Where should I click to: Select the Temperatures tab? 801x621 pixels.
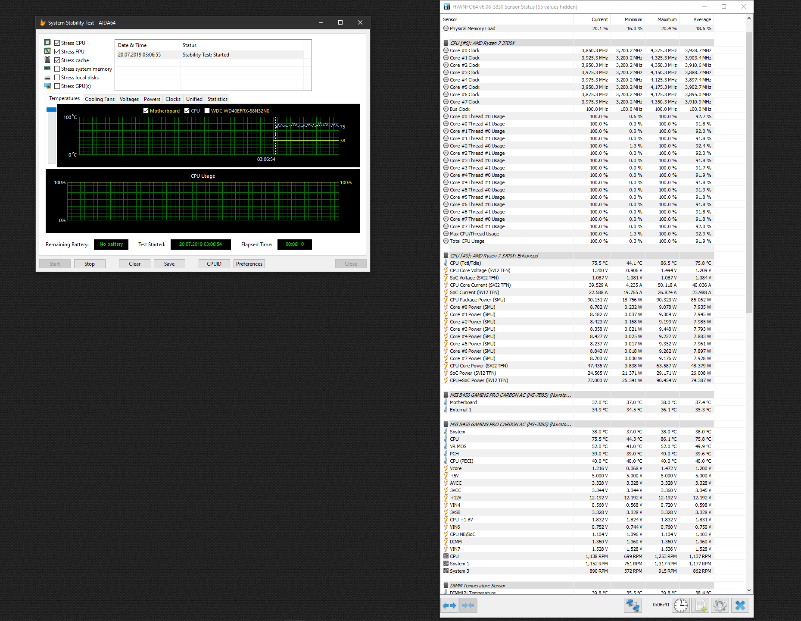(x=65, y=99)
